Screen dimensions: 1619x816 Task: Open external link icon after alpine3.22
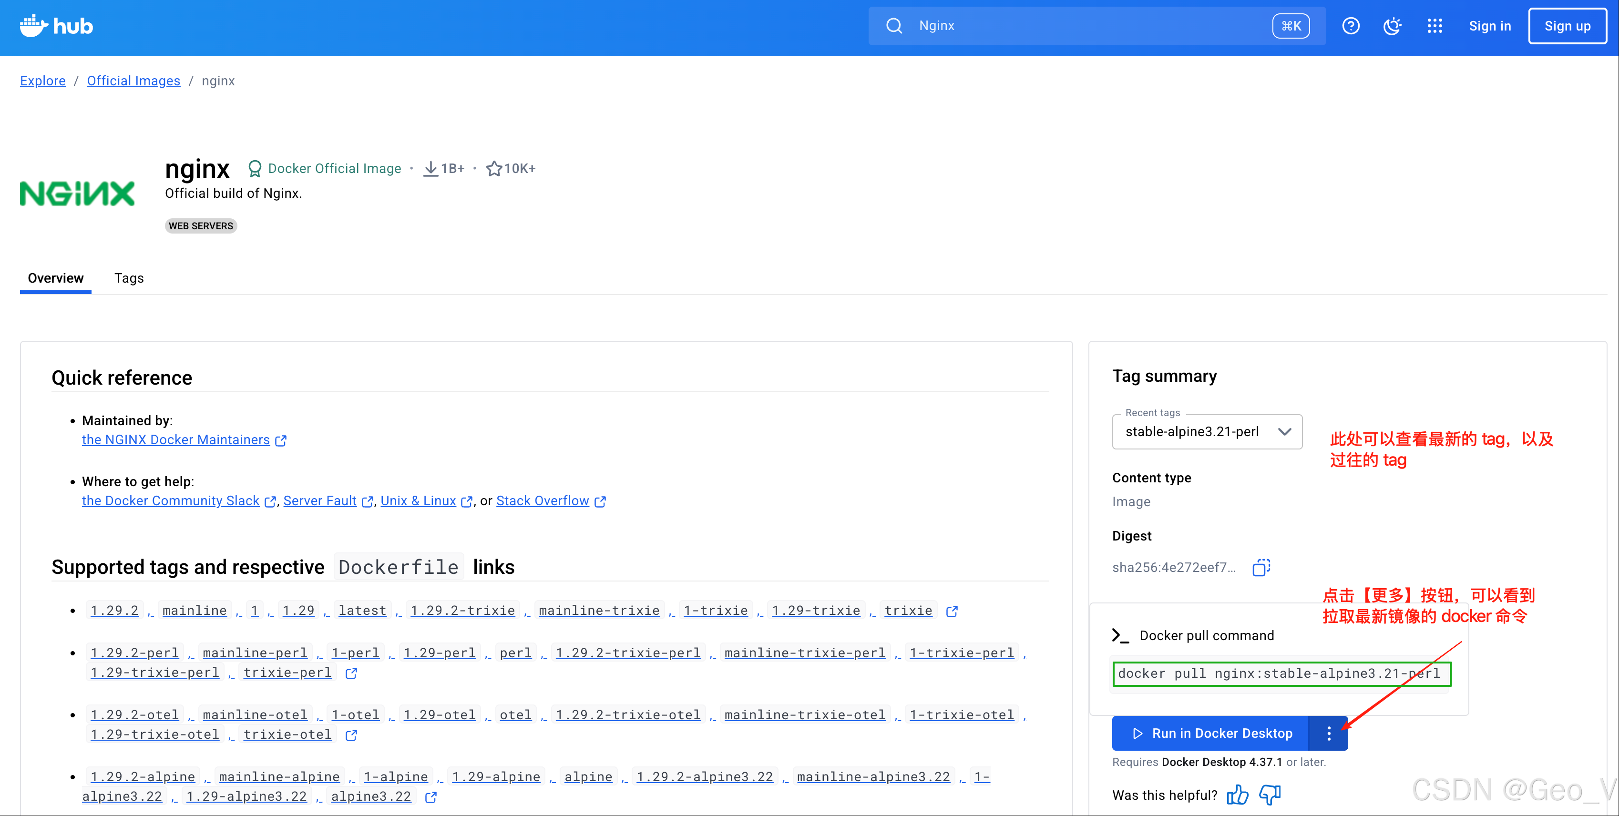(430, 796)
